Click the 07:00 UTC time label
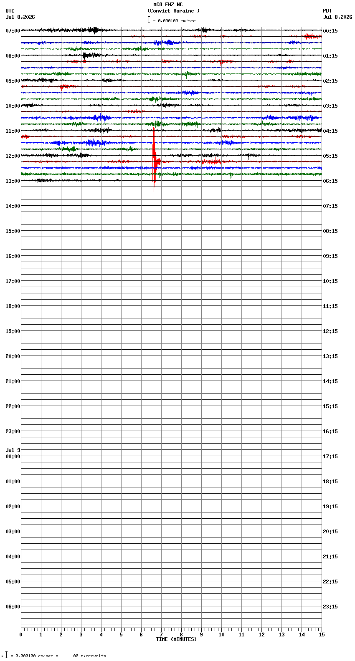This screenshot has height=661, width=355. (x=13, y=31)
